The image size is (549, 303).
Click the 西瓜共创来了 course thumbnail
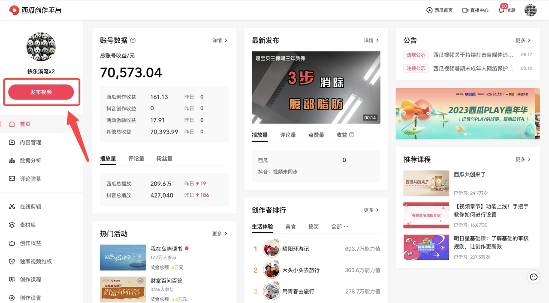coord(426,184)
